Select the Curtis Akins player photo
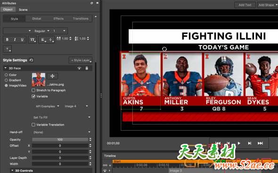Screen dimensions: 278x173 point(141,75)
